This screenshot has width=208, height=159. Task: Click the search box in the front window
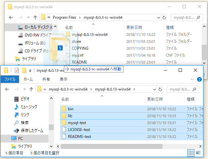pos(183,89)
